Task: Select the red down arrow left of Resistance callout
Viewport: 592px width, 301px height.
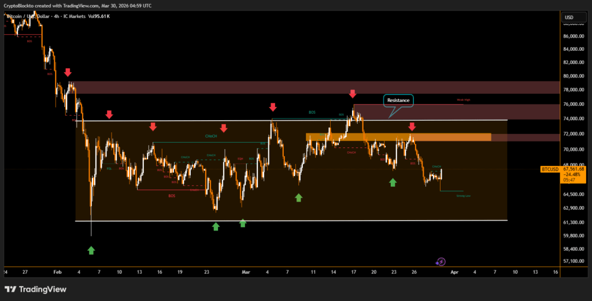Action: click(x=352, y=94)
